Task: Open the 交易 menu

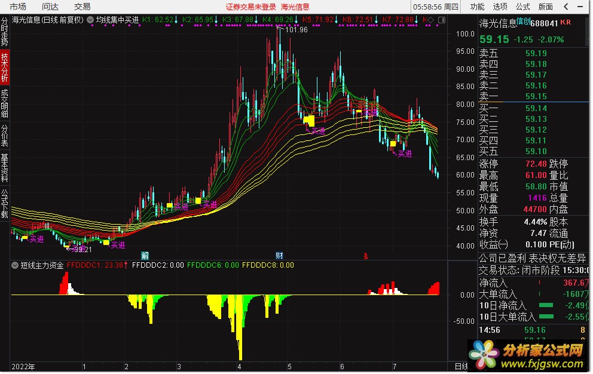Action: click(82, 7)
